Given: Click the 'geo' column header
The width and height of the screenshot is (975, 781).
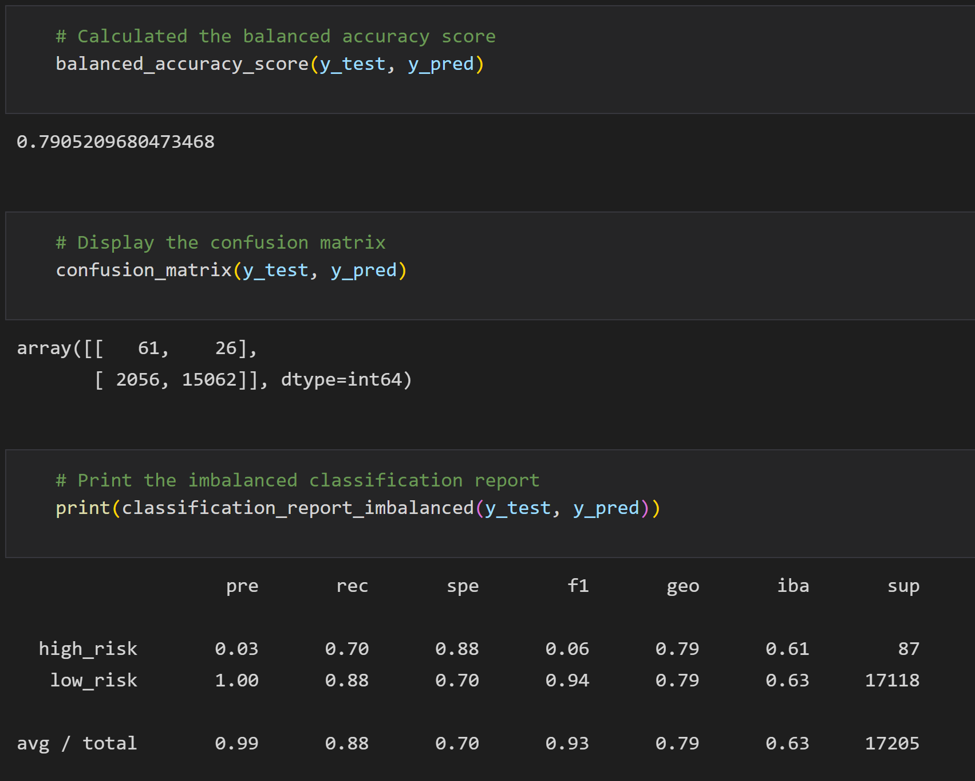Looking at the screenshot, I should point(683,586).
